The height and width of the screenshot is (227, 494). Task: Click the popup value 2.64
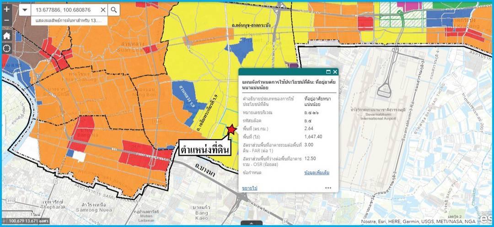tap(309, 129)
